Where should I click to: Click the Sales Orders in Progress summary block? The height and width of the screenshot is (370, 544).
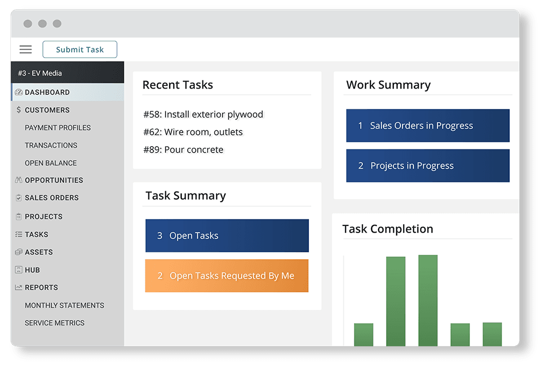[x=428, y=126]
